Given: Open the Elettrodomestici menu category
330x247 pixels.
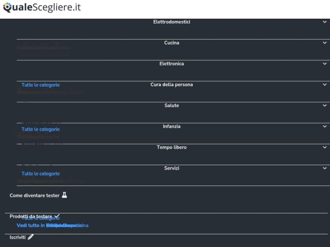Looking at the screenshot, I should 172,22.
